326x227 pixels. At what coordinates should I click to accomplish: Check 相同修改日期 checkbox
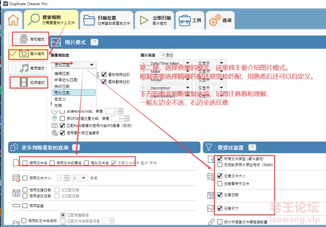coord(25,196)
